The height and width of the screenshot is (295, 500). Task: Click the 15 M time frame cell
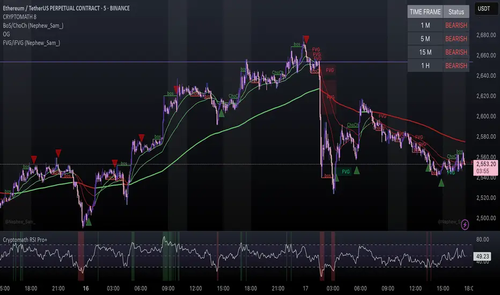(x=425, y=52)
